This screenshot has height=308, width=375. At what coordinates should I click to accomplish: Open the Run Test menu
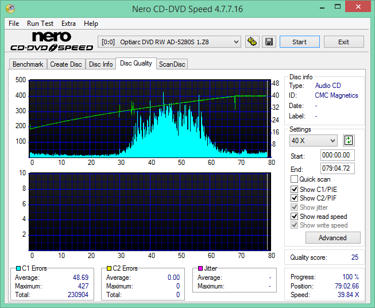[x=40, y=24]
